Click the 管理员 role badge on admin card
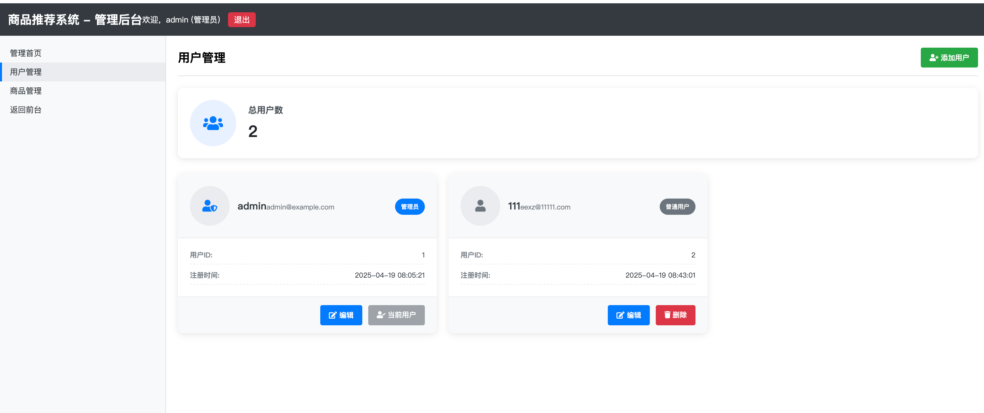 (410, 207)
